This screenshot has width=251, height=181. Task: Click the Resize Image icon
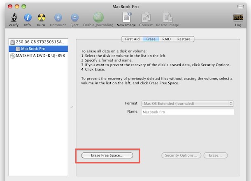(167, 17)
